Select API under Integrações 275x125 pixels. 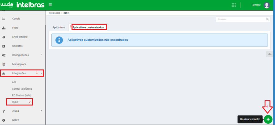(14, 82)
